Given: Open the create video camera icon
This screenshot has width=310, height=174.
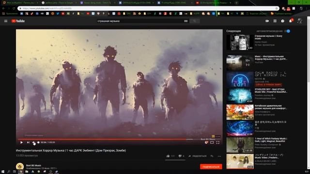Looking at the screenshot, I should [267, 21].
